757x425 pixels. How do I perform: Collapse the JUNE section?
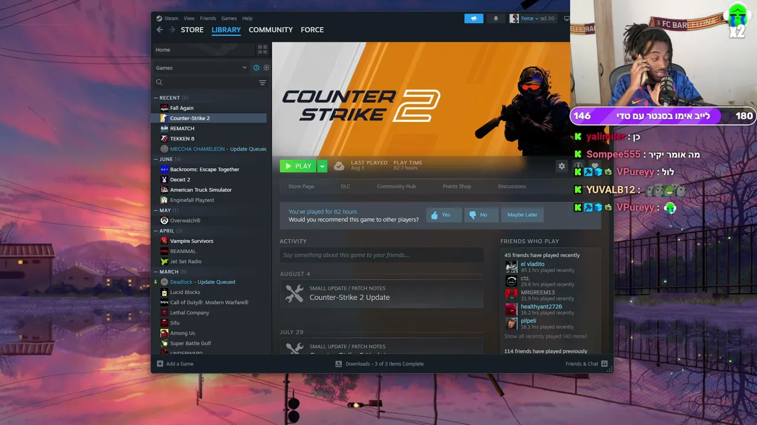pyautogui.click(x=156, y=159)
